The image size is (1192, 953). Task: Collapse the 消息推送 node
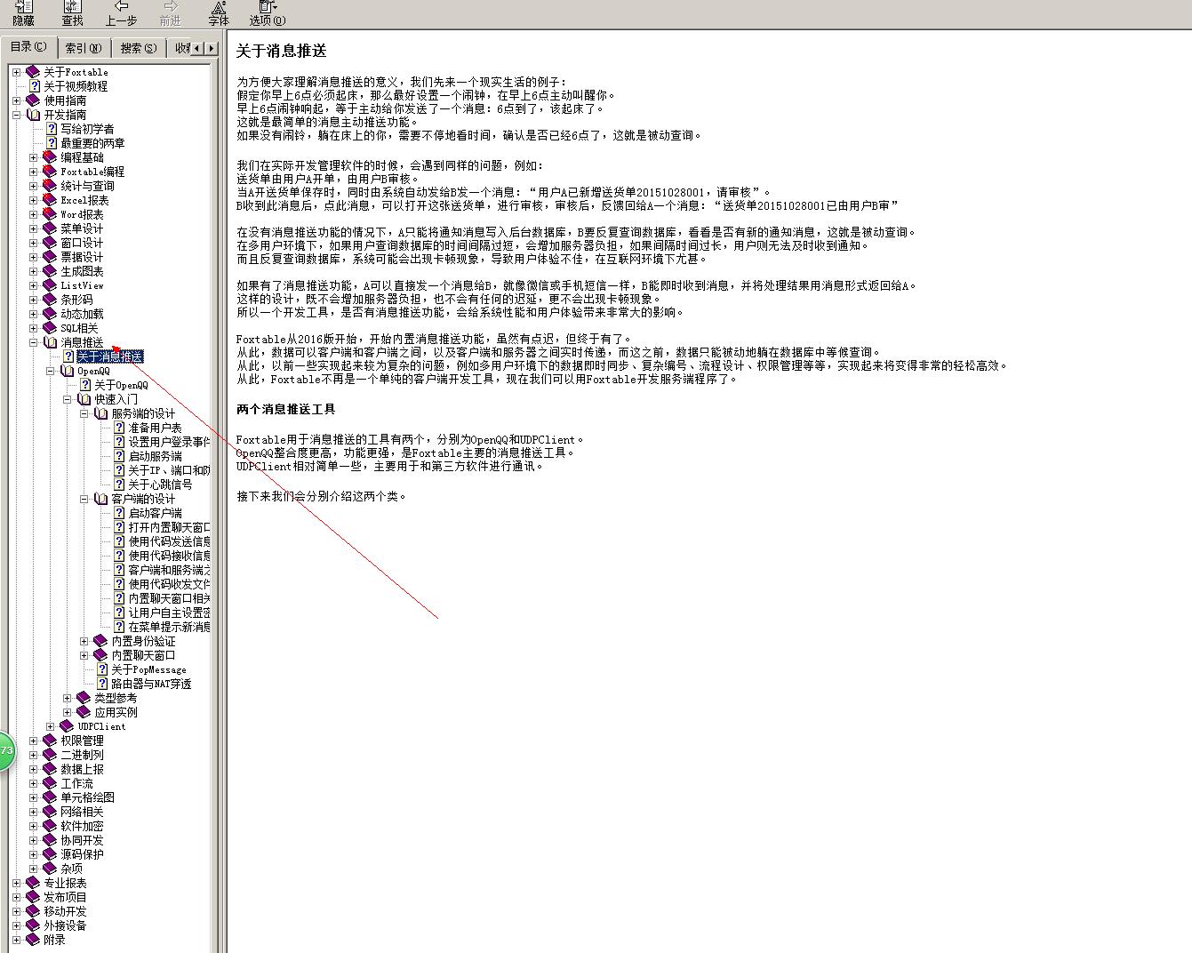pyautogui.click(x=33, y=342)
